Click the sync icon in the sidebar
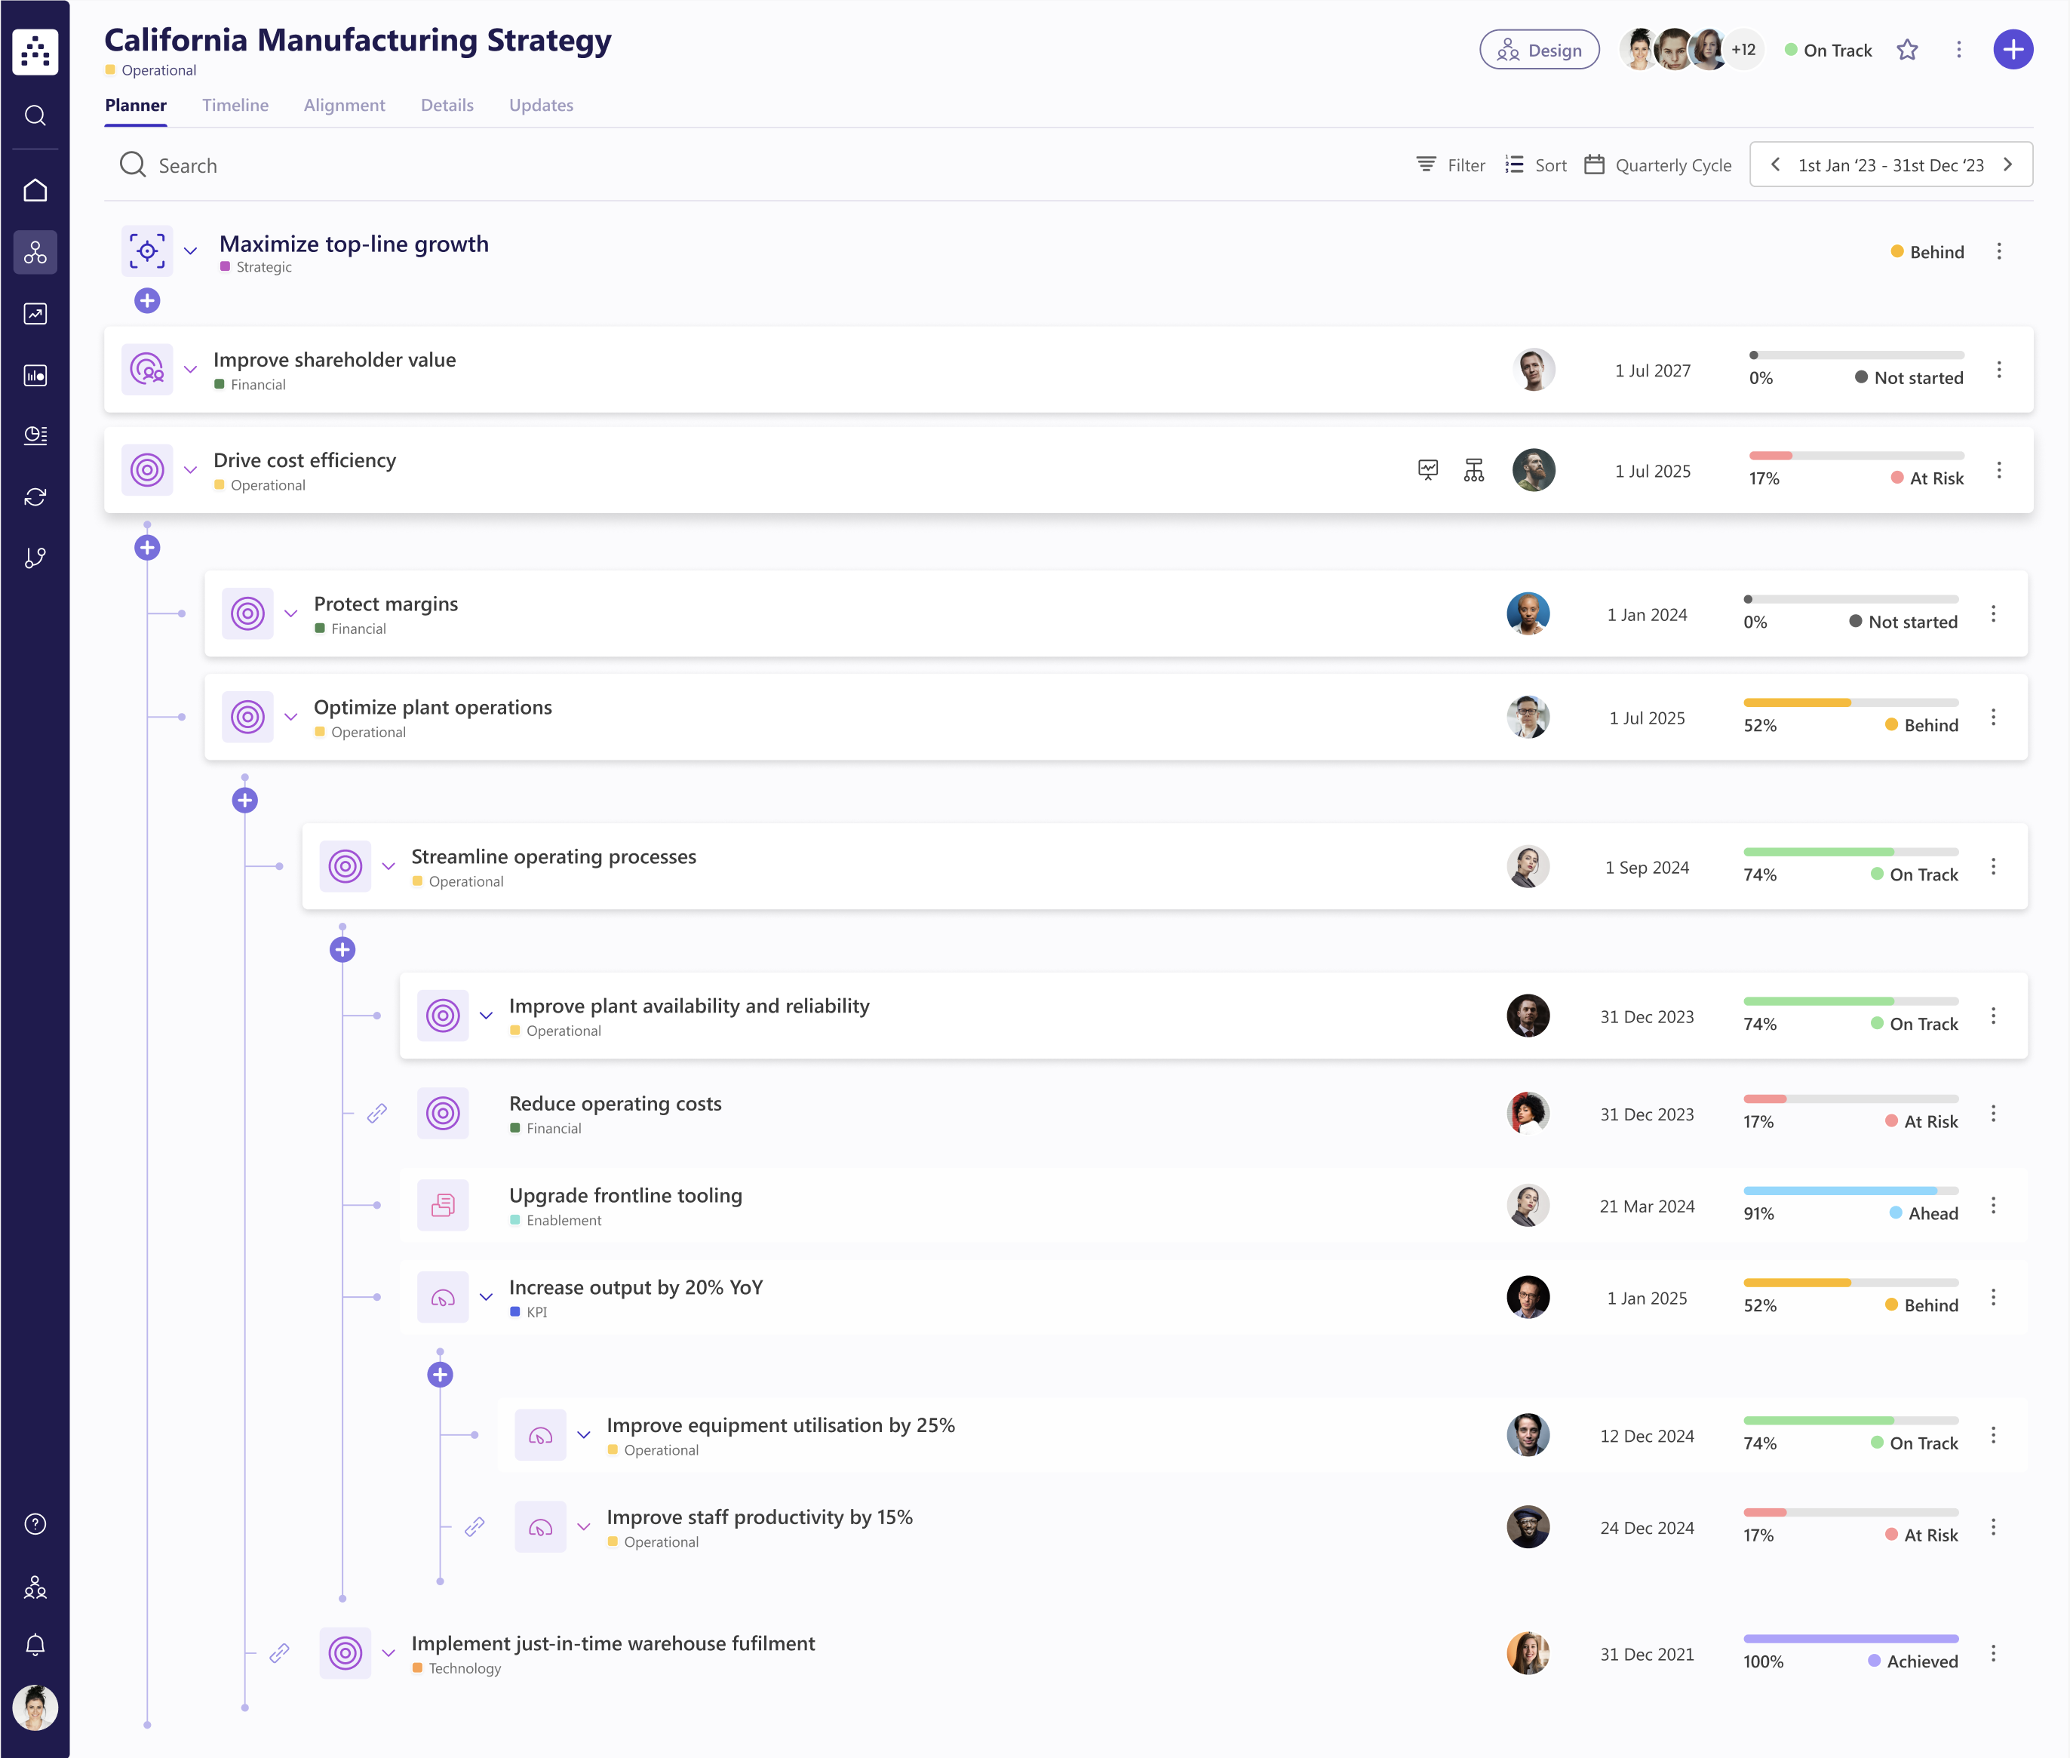The height and width of the screenshot is (1758, 2070). point(36,495)
